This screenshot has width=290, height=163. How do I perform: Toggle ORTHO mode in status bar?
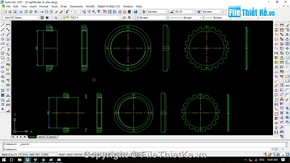(78, 154)
